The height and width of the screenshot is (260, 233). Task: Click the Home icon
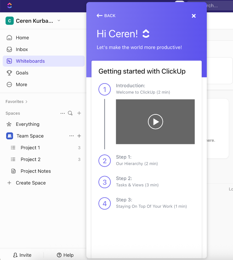pyautogui.click(x=9, y=38)
